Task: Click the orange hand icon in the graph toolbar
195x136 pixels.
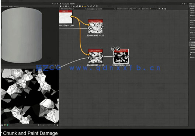Action: (83, 6)
